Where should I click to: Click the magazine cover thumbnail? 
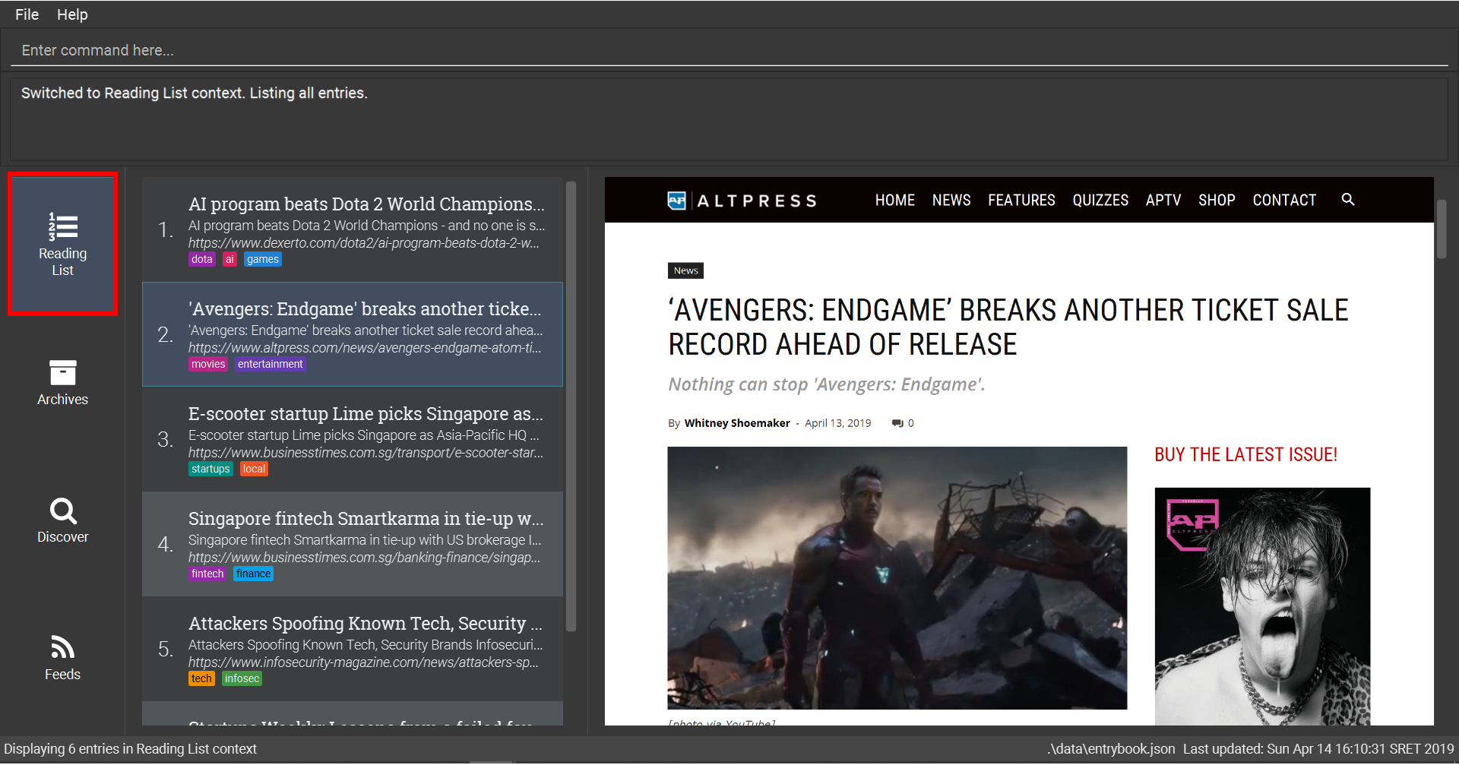pyautogui.click(x=1262, y=606)
